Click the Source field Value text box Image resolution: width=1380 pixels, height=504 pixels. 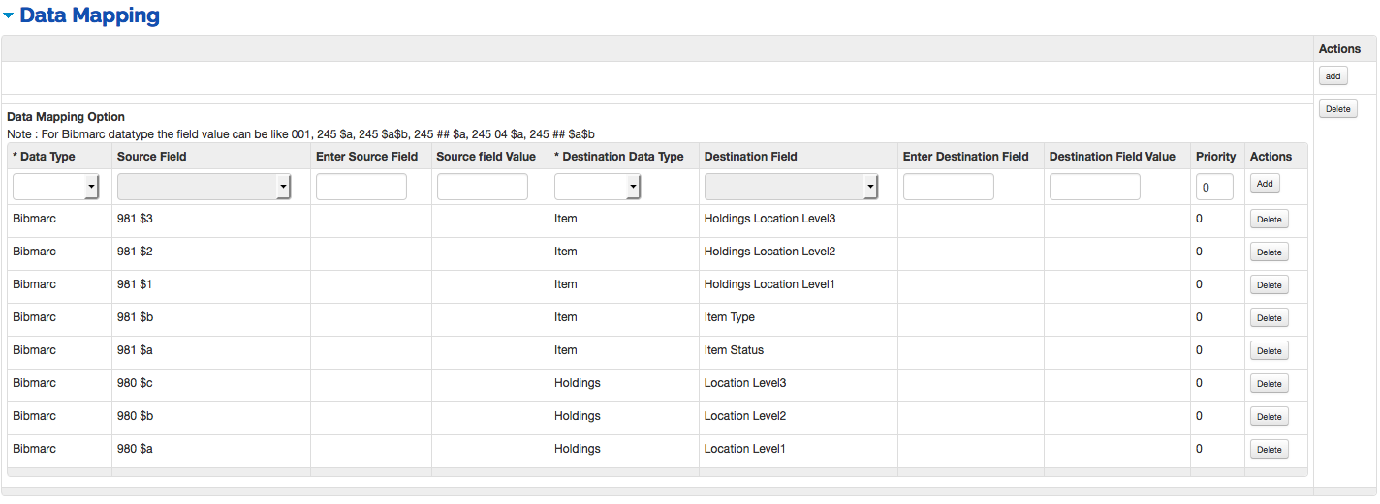click(x=482, y=187)
